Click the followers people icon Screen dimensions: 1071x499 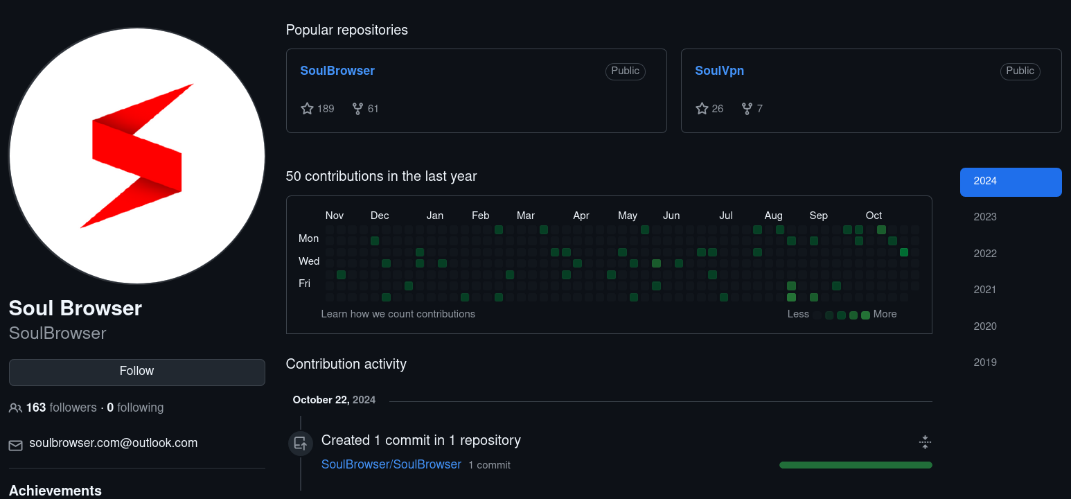tap(15, 408)
